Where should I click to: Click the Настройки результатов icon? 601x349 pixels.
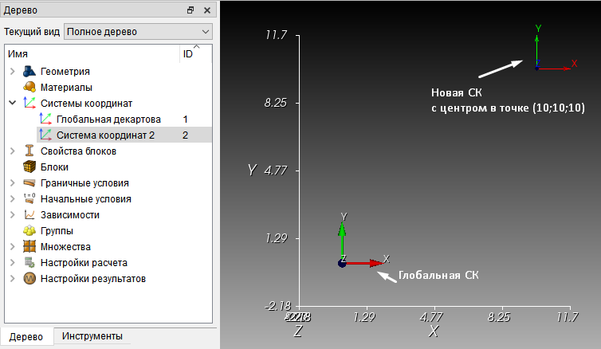pyautogui.click(x=29, y=279)
